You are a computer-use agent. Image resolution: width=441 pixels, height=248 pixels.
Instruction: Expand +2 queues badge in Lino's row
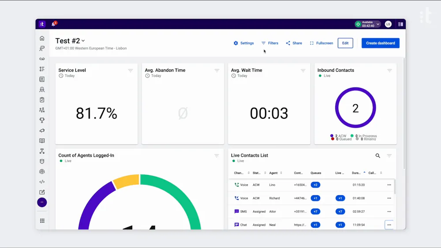[315, 185]
